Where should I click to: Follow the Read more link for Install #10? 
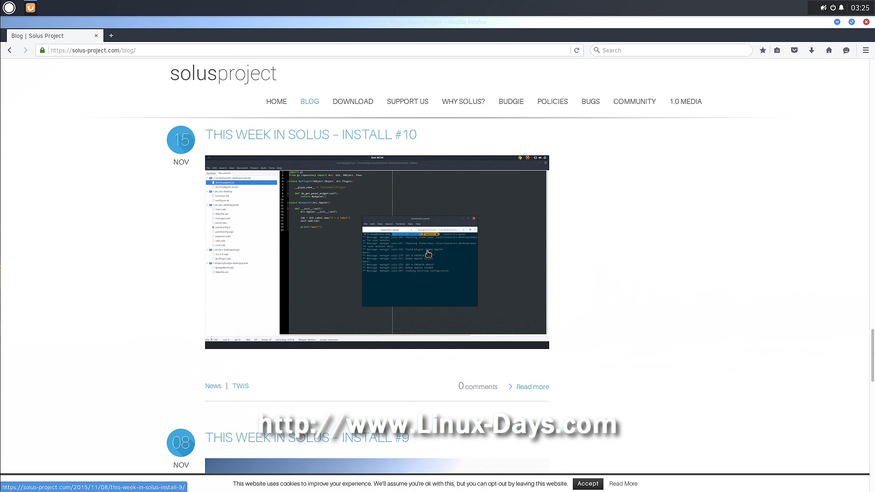(x=532, y=387)
